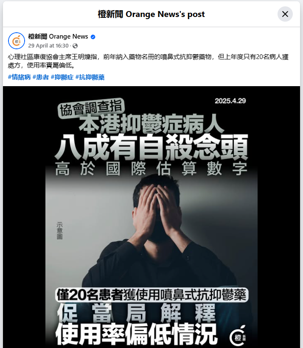Click the 八成有自殺念頭 headline in the image
Screen dimensions: 303x348
click(x=151, y=147)
